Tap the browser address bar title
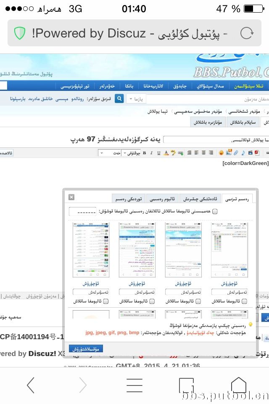 (x=129, y=34)
